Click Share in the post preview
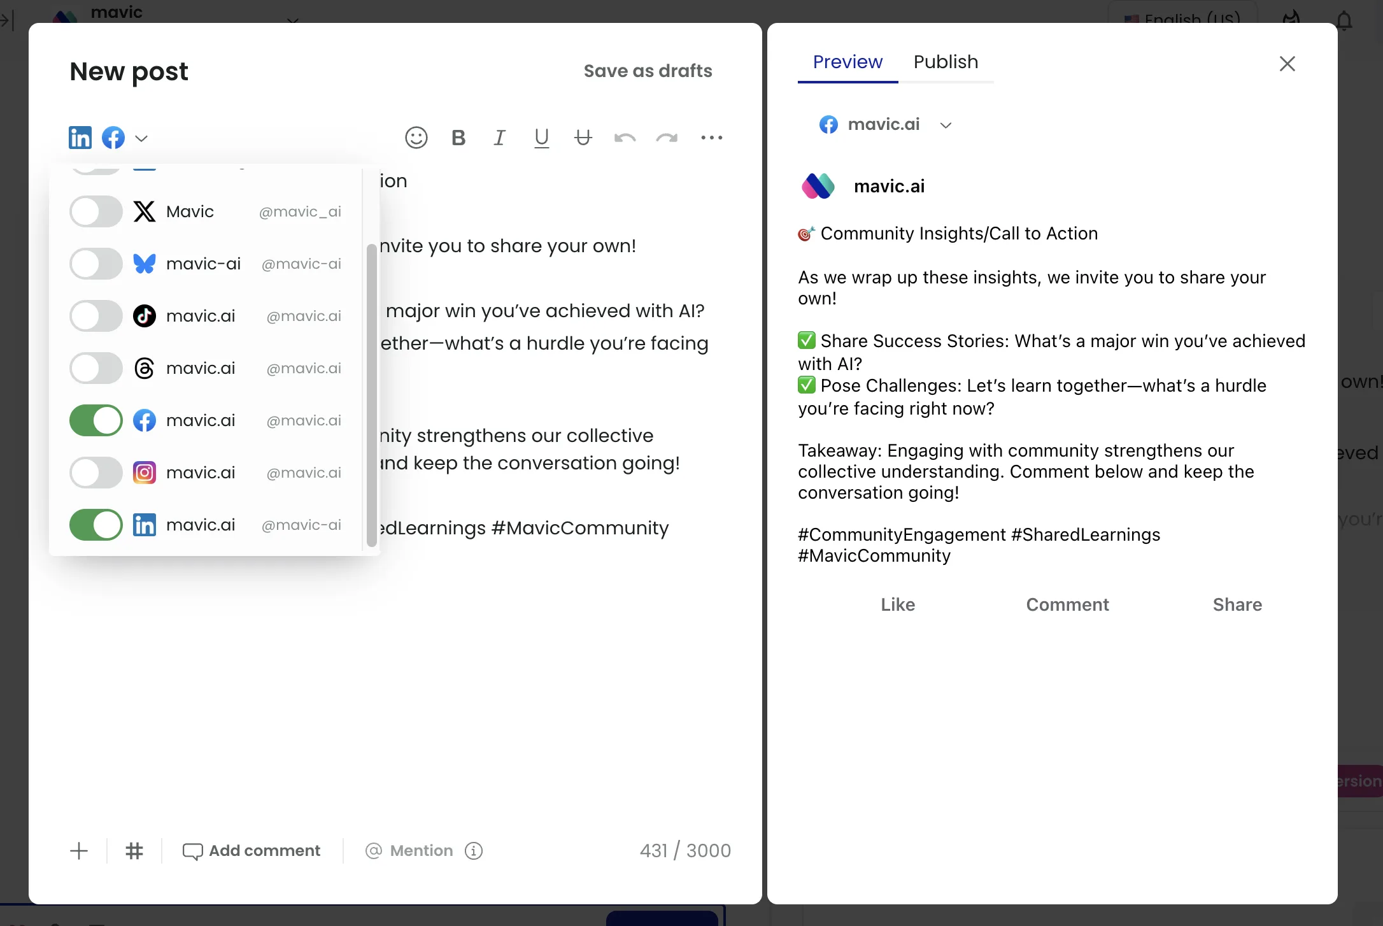 [x=1237, y=604]
